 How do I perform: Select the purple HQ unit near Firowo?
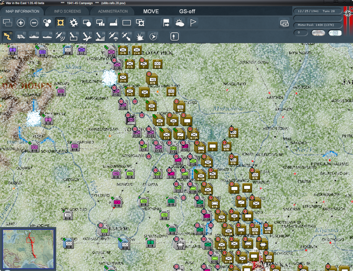point(61,91)
